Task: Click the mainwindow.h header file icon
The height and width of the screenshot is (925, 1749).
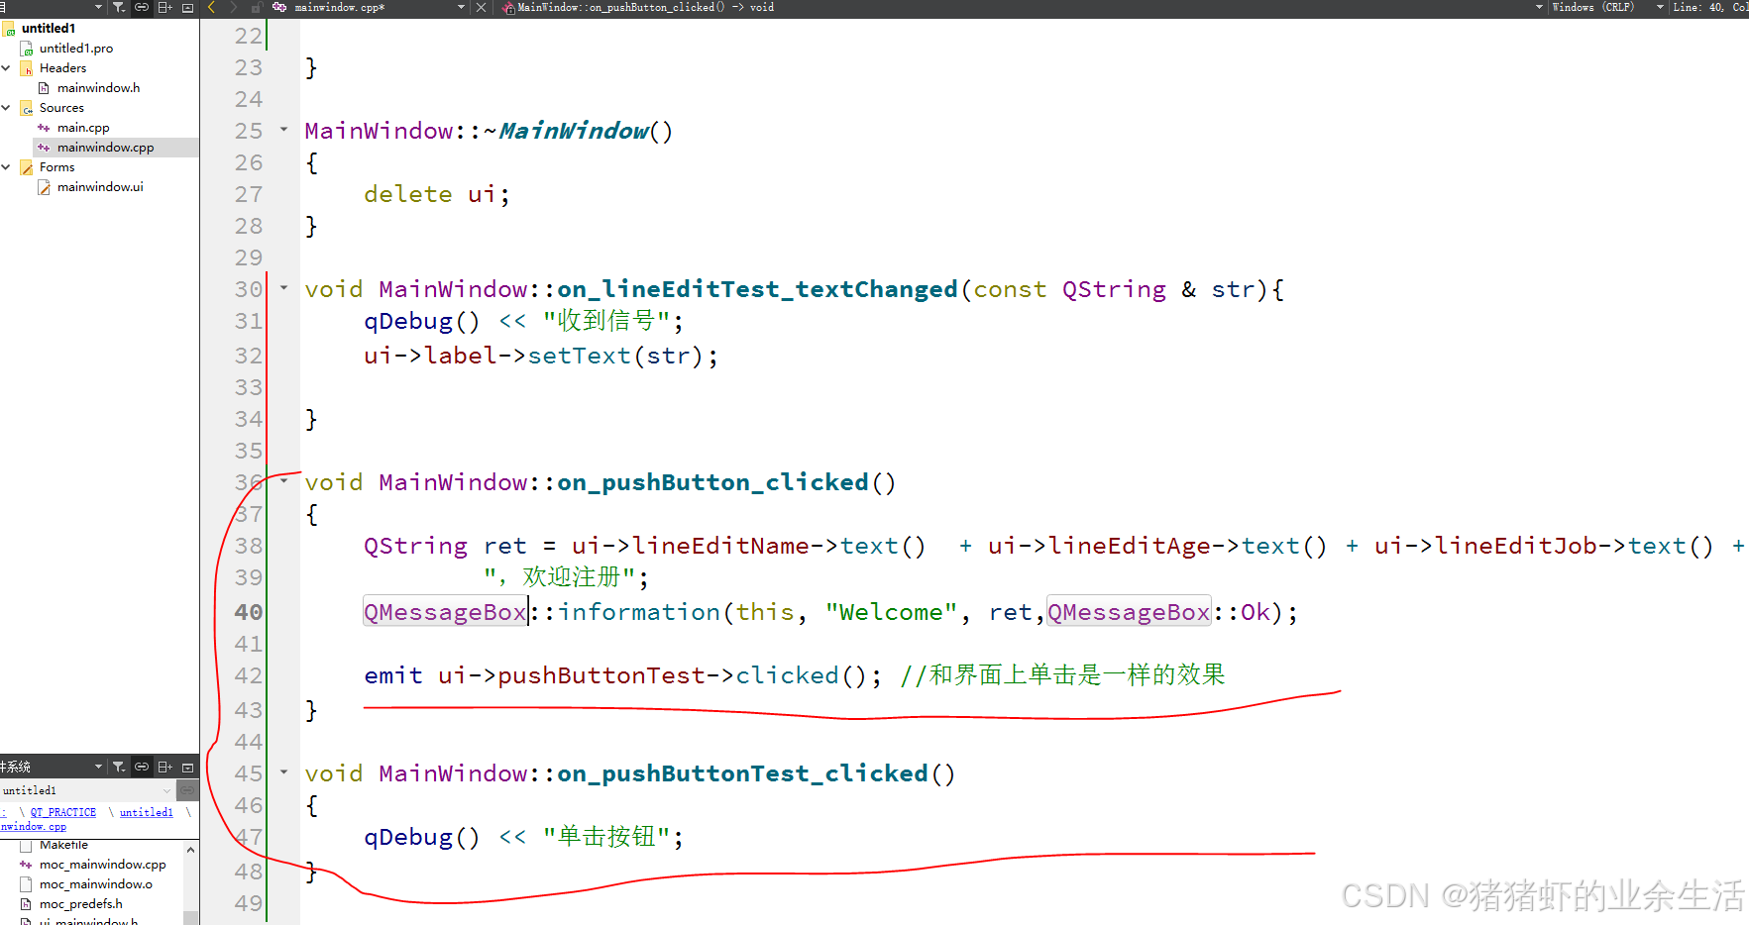Action: pos(44,88)
